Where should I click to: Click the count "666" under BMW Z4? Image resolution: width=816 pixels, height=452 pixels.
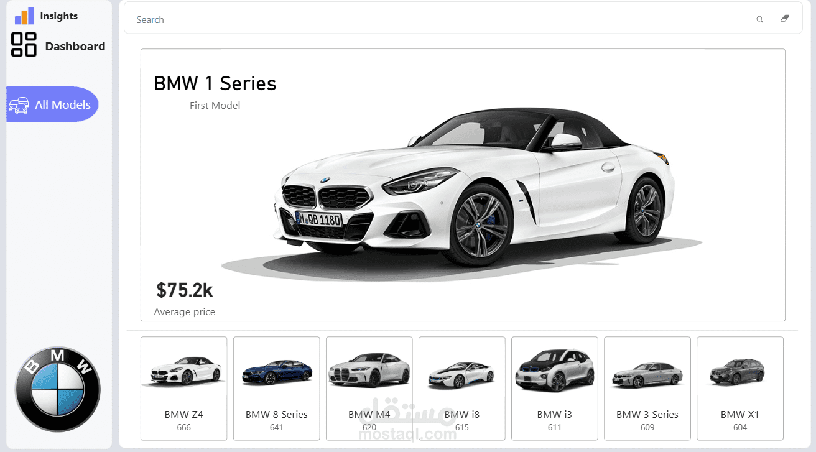pyautogui.click(x=184, y=427)
